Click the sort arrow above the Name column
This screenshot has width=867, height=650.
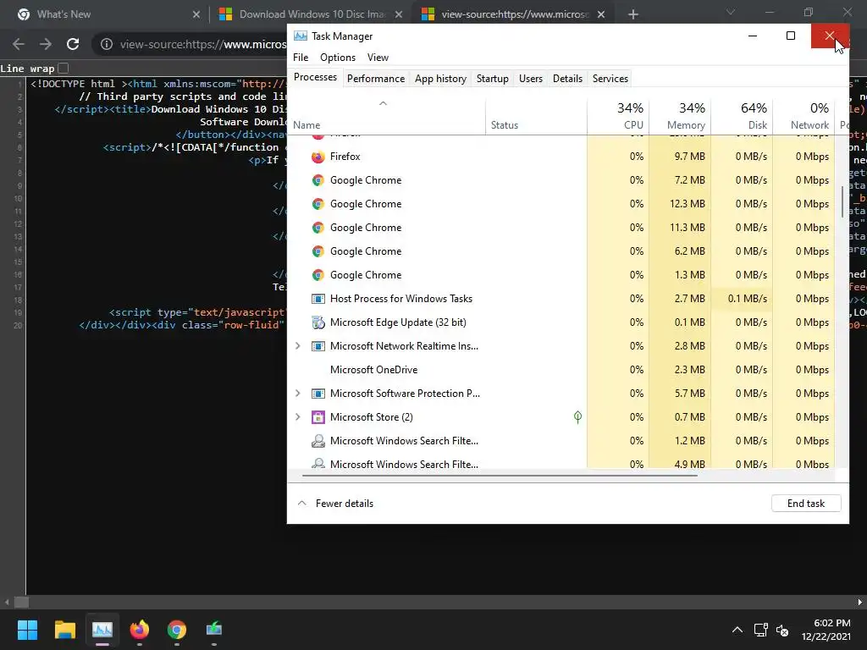(383, 103)
